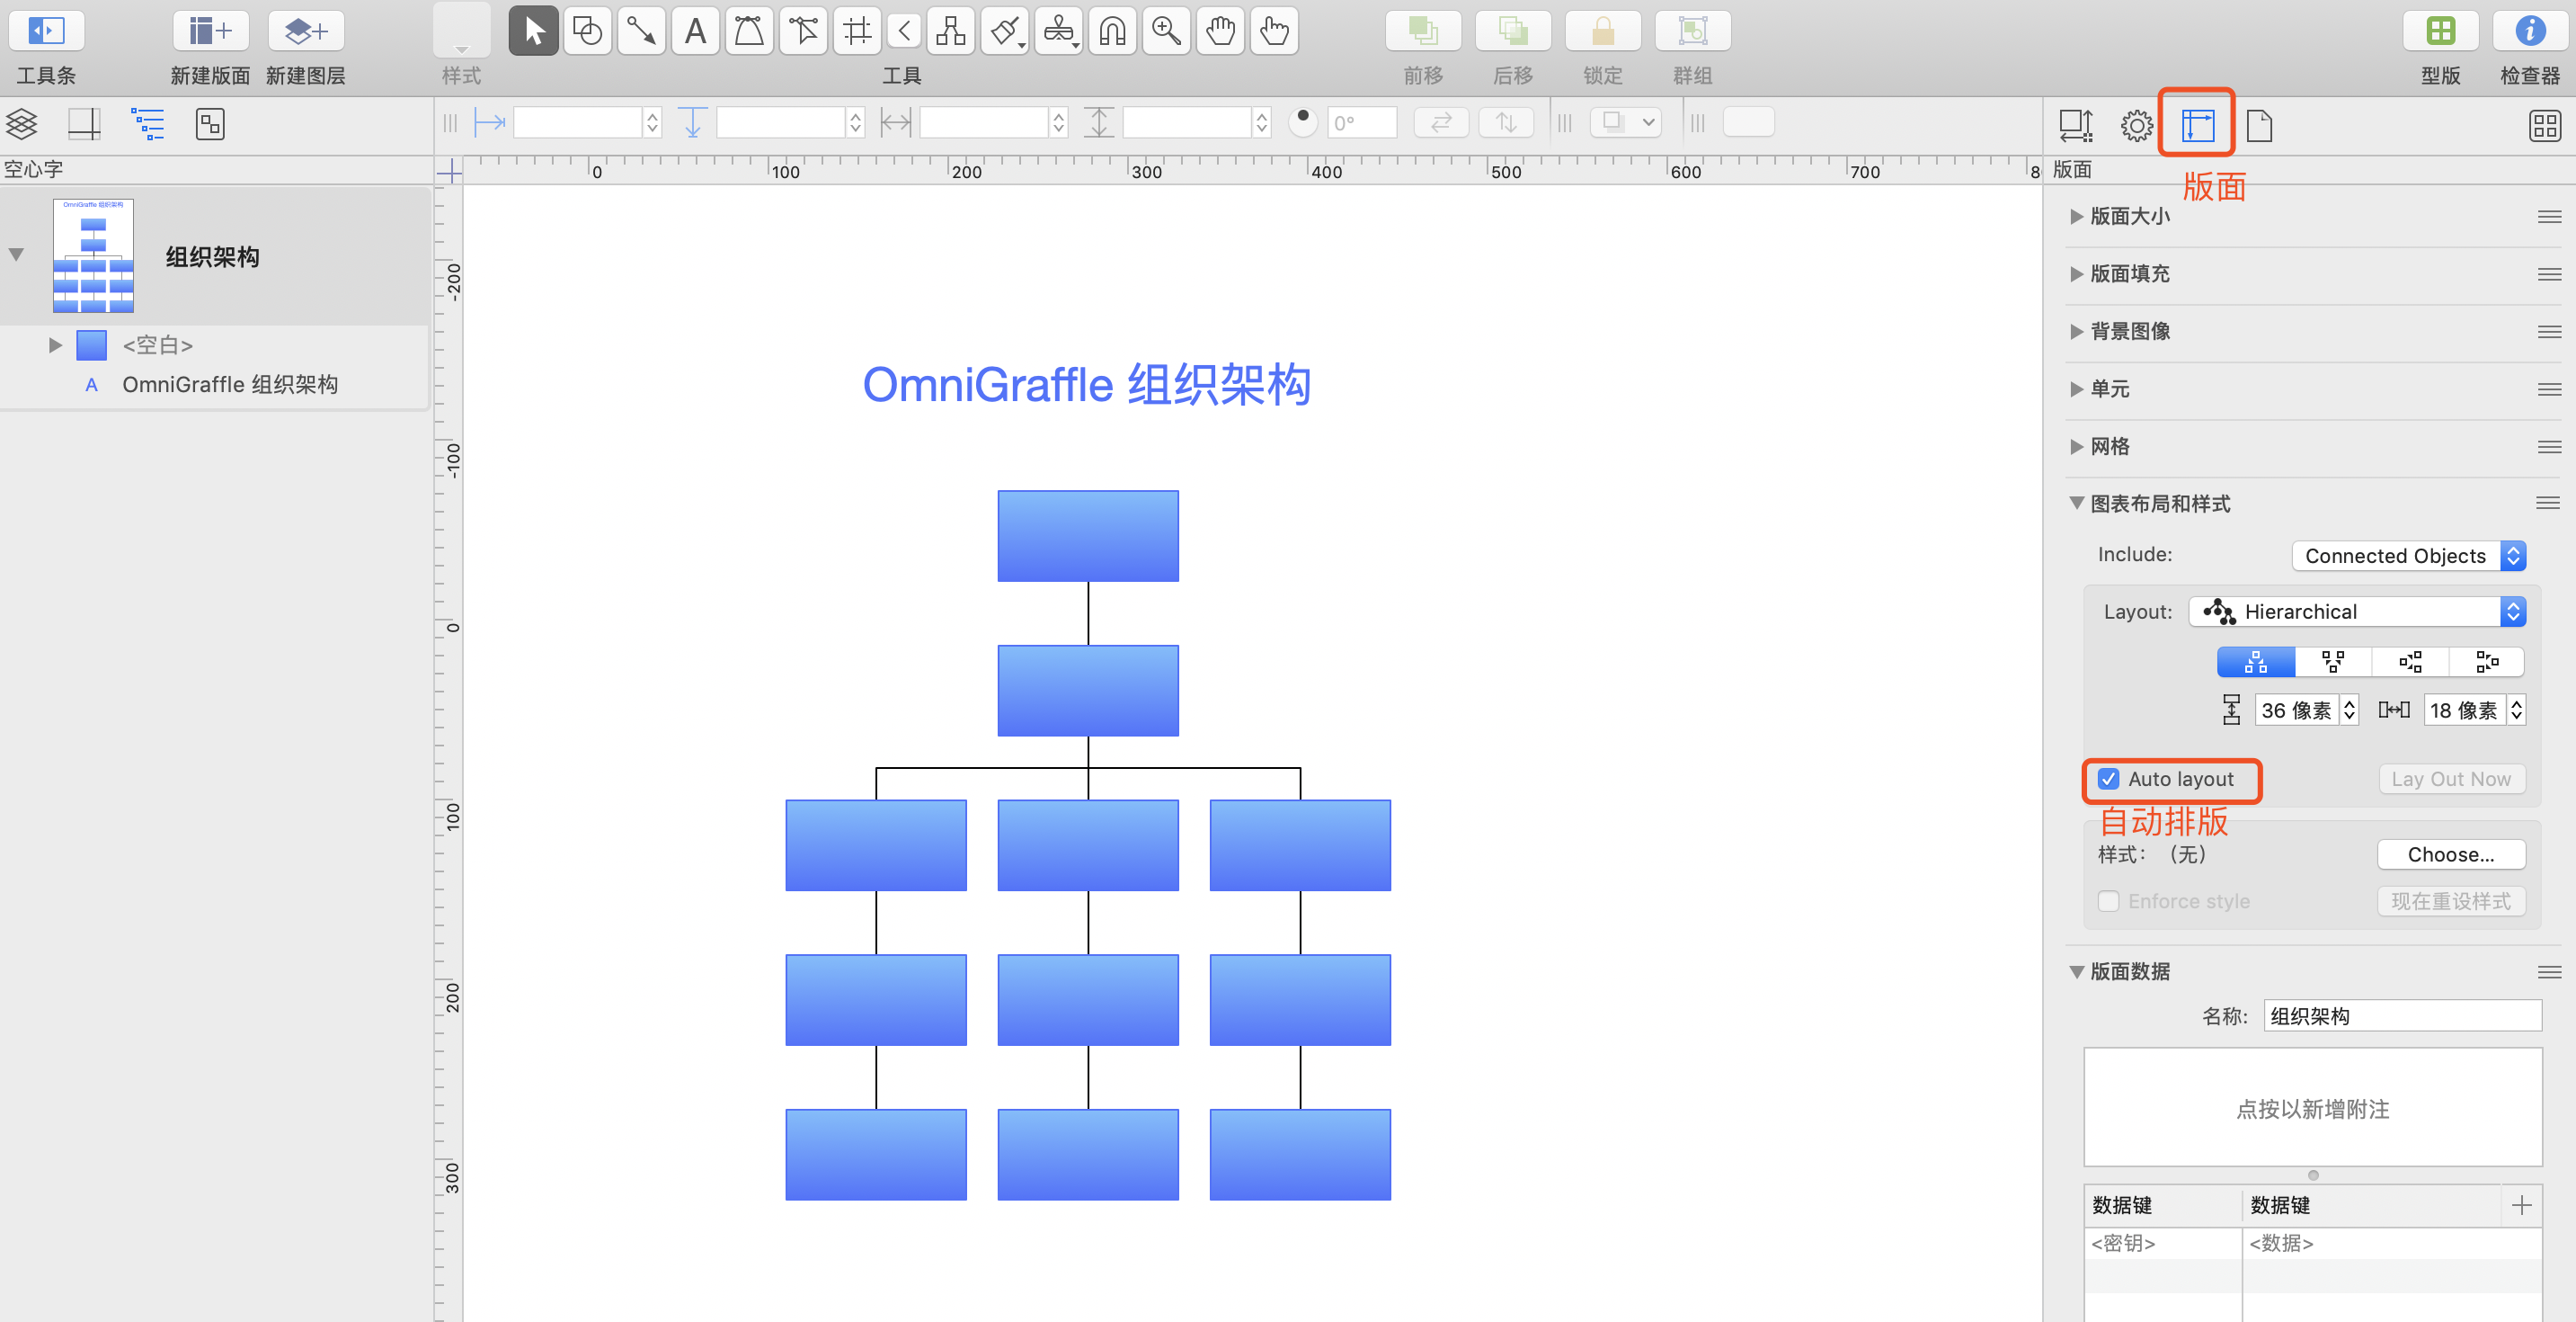2576x1322 pixels.
Task: Select top-to-bottom hierarchy direction button
Action: point(2256,662)
